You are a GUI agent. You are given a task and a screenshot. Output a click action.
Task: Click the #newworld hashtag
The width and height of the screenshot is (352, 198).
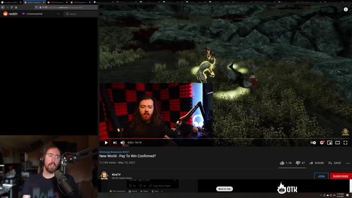(x=116, y=152)
